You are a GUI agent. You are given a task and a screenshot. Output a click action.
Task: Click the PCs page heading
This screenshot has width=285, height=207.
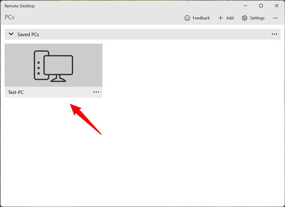point(9,17)
